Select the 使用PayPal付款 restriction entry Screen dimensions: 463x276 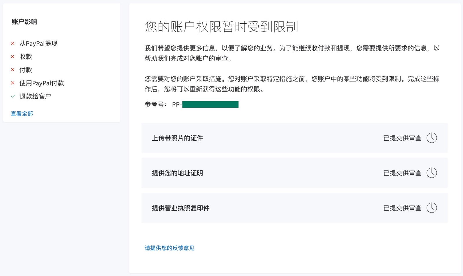point(42,83)
